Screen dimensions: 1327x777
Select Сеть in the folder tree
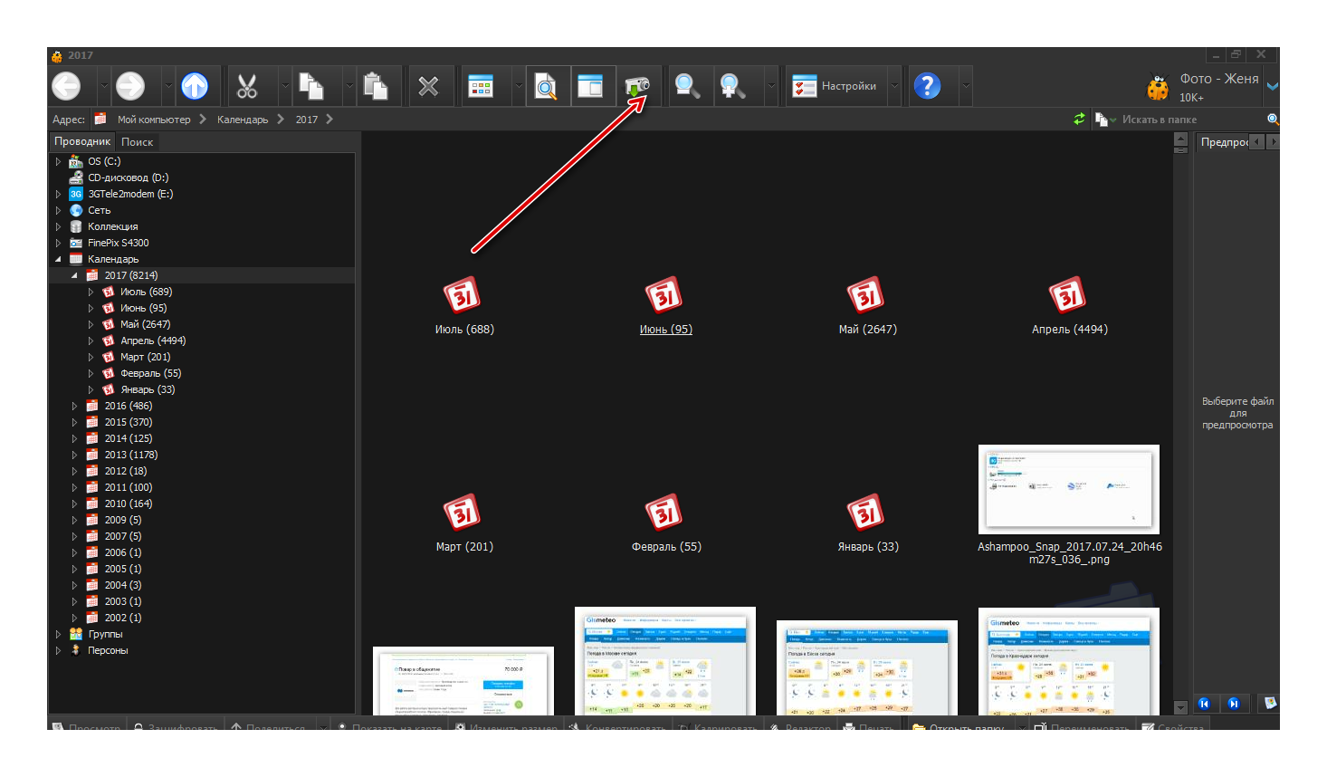(99, 210)
